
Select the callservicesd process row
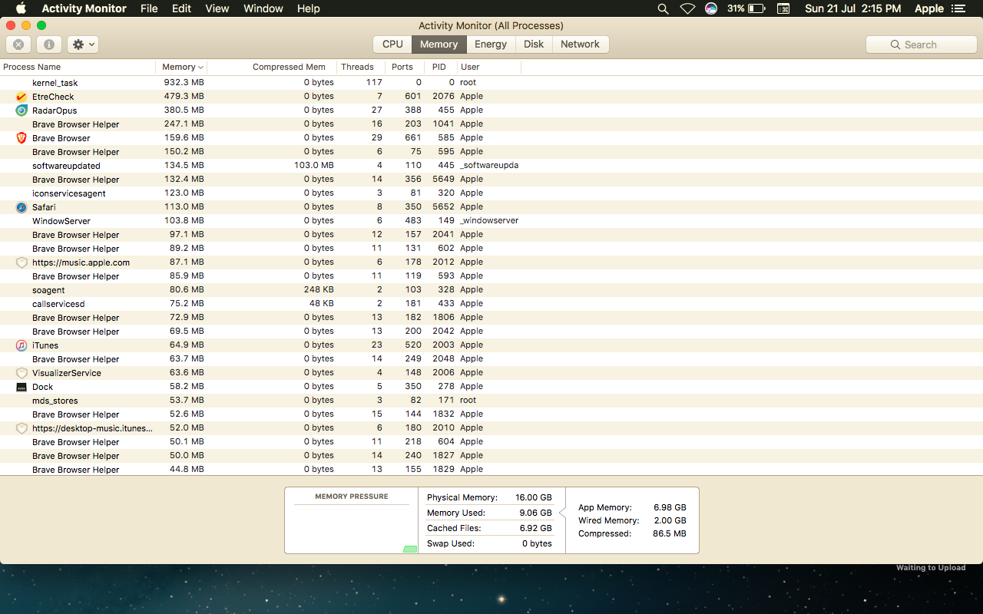coord(491,304)
